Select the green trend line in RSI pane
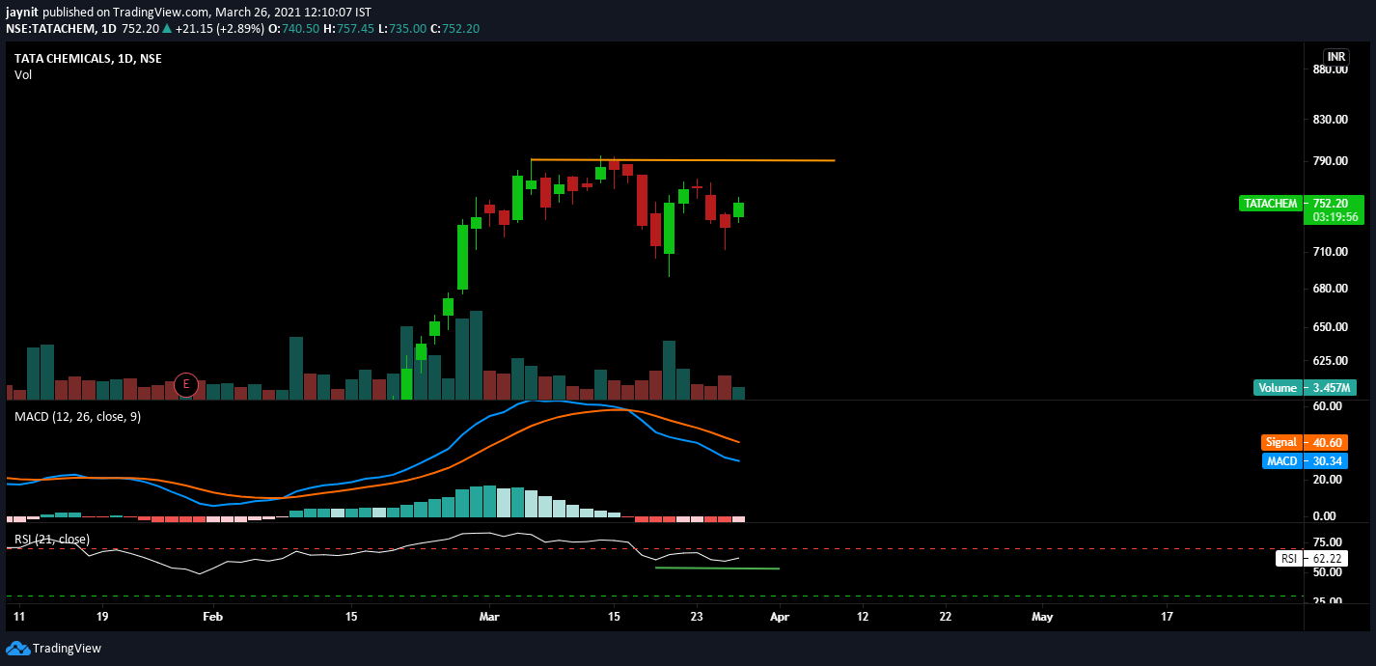This screenshot has width=1376, height=666. pyautogui.click(x=717, y=569)
